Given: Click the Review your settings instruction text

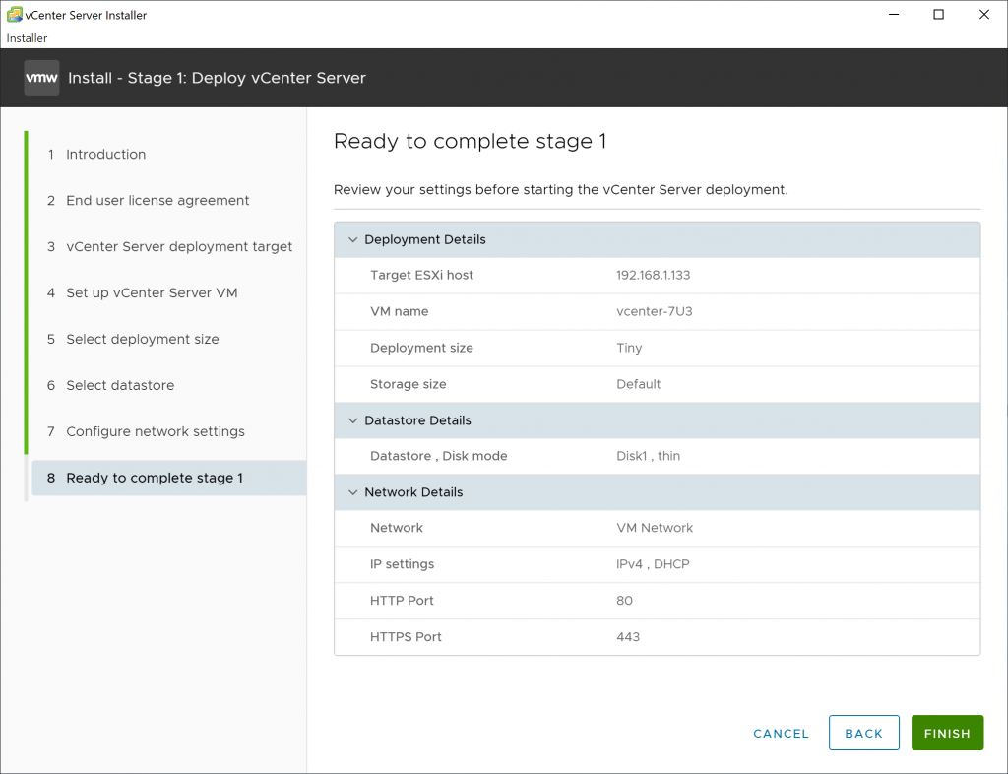Looking at the screenshot, I should point(560,190).
